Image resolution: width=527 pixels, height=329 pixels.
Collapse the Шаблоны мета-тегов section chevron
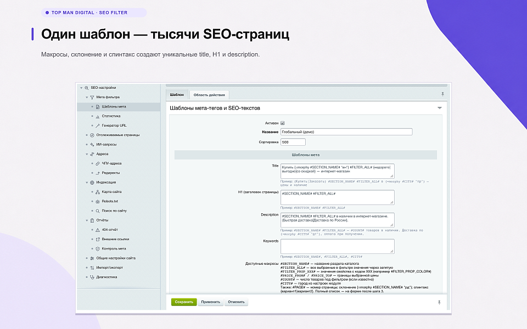(439, 108)
